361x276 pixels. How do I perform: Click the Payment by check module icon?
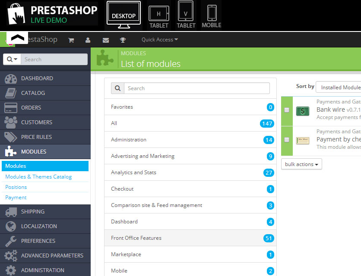[x=303, y=141]
